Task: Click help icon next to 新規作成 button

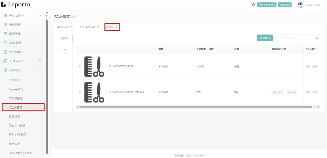Action: (x=276, y=38)
